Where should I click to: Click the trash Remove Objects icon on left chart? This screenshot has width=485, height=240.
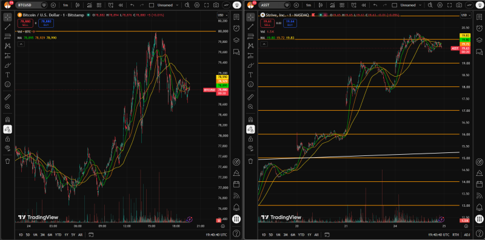coord(8,161)
